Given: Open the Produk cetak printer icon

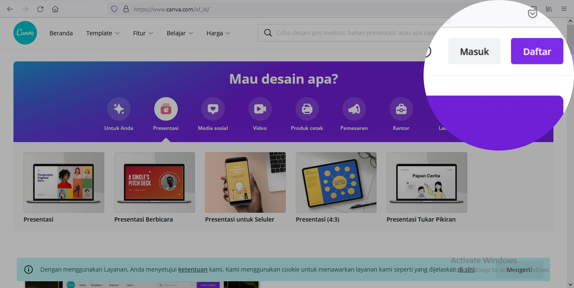Looking at the screenshot, I should pyautogui.click(x=307, y=108).
